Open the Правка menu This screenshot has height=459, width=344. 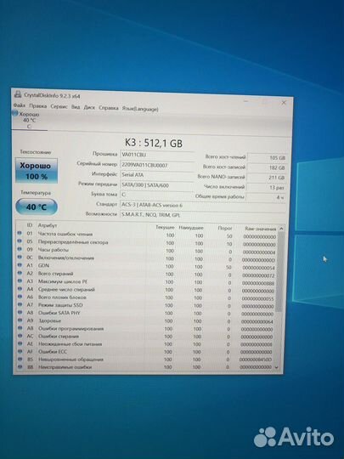tap(37, 105)
